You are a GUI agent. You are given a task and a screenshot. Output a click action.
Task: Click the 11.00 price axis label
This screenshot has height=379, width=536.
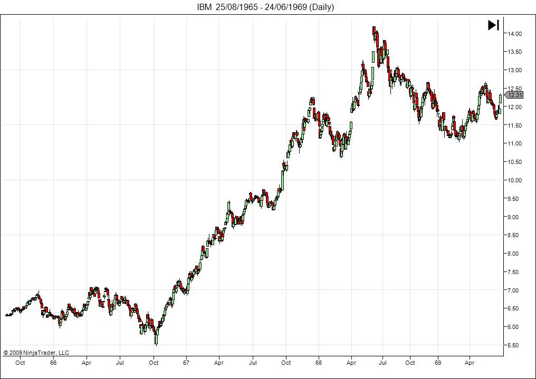515,144
